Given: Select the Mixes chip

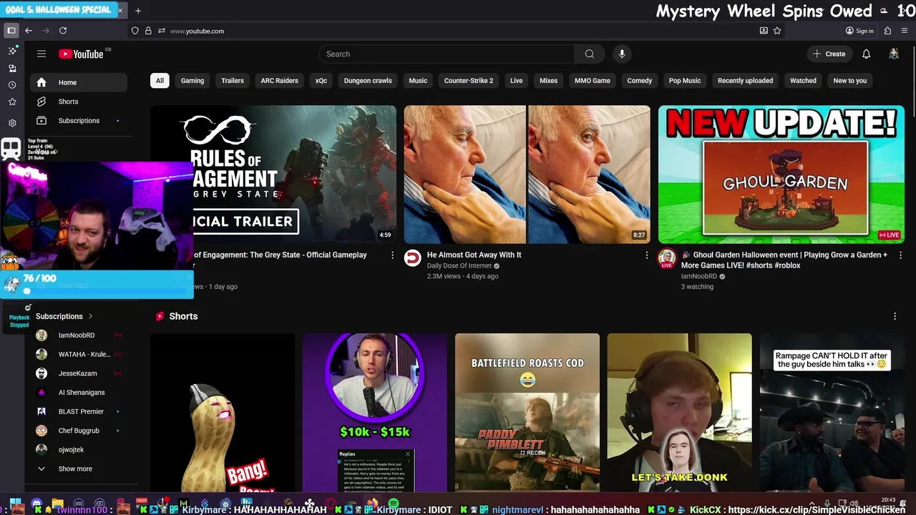Looking at the screenshot, I should [x=549, y=81].
